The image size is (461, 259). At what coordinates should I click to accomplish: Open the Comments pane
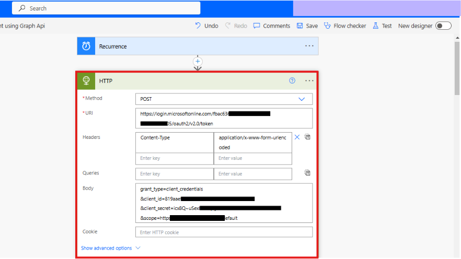(x=272, y=26)
